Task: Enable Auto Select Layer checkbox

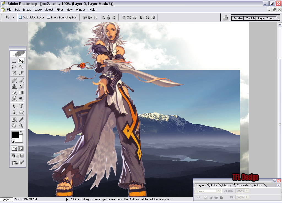Action: tap(20, 17)
